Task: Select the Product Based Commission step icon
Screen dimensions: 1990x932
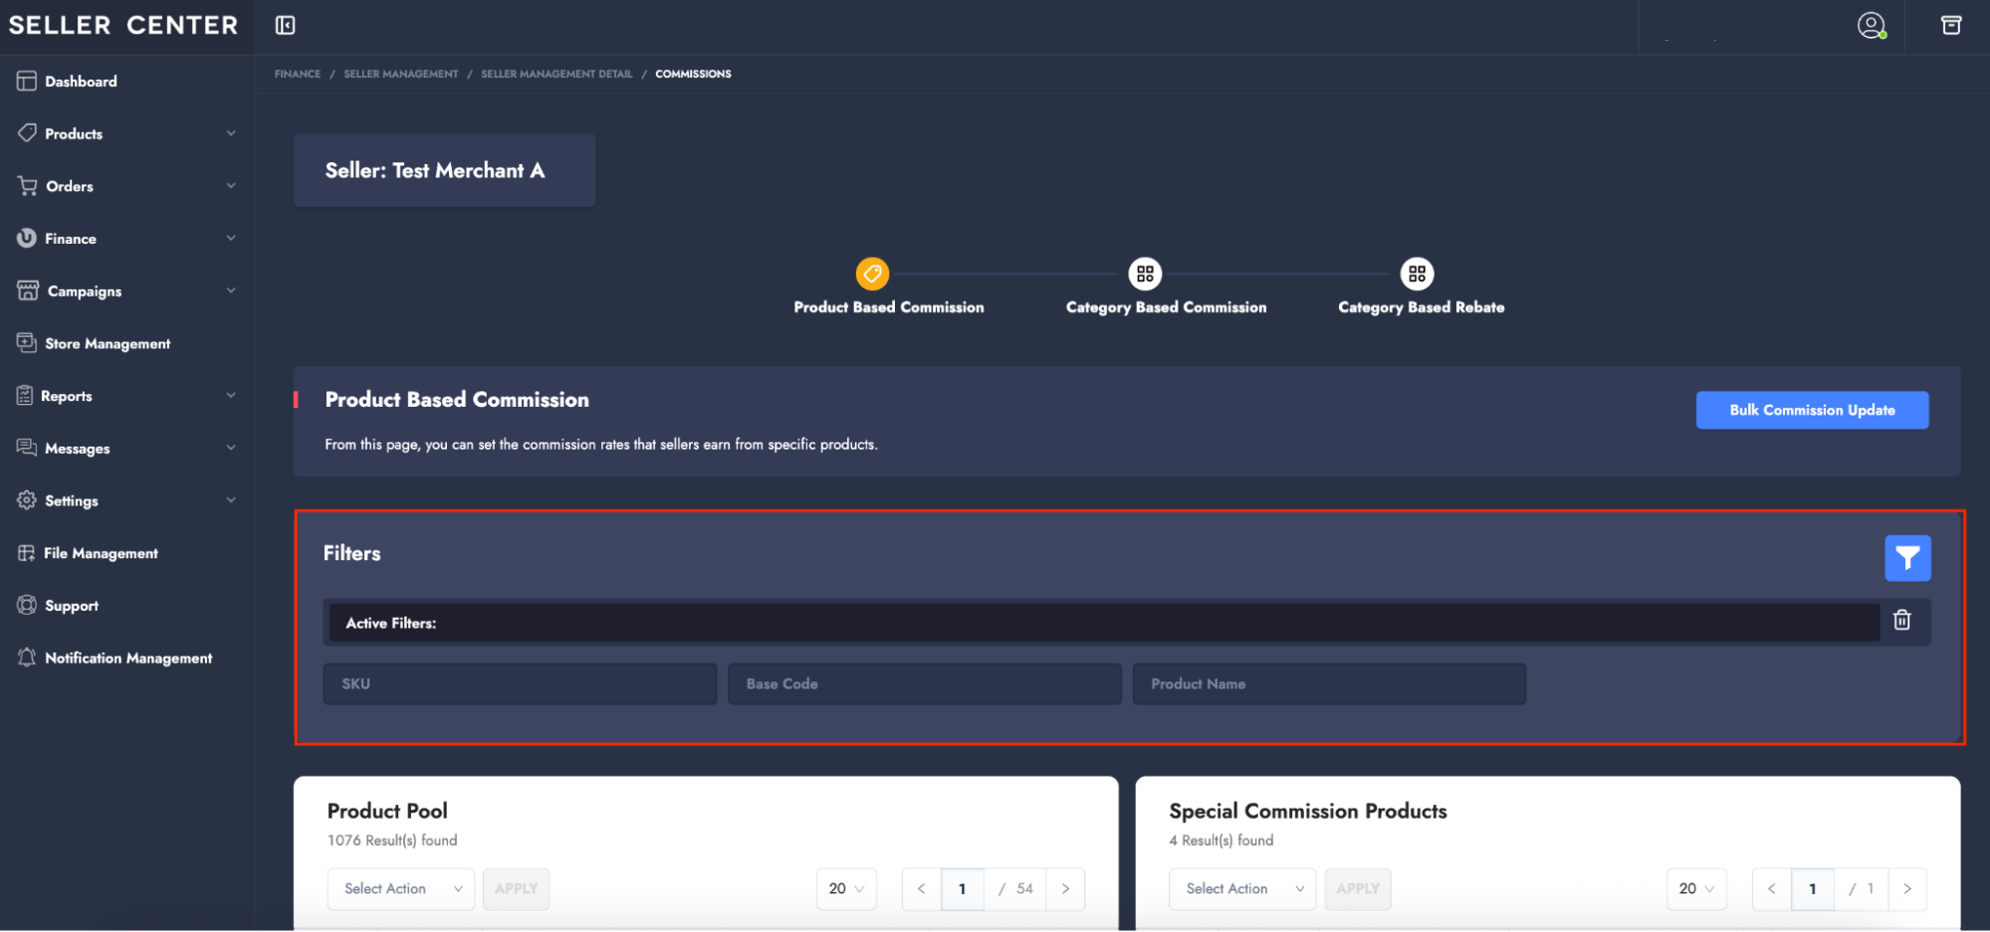Action: [x=872, y=274]
